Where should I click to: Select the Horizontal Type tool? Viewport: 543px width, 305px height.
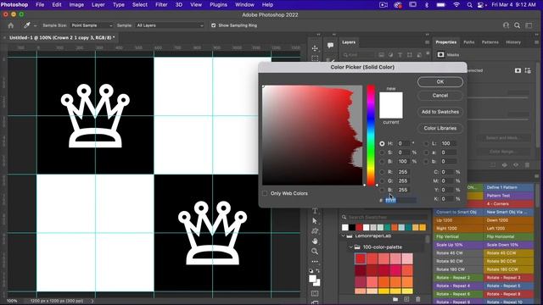315,211
